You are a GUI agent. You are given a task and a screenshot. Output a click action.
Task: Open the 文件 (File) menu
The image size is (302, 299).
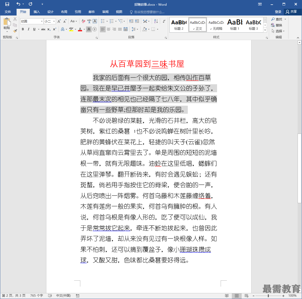click(8, 12)
